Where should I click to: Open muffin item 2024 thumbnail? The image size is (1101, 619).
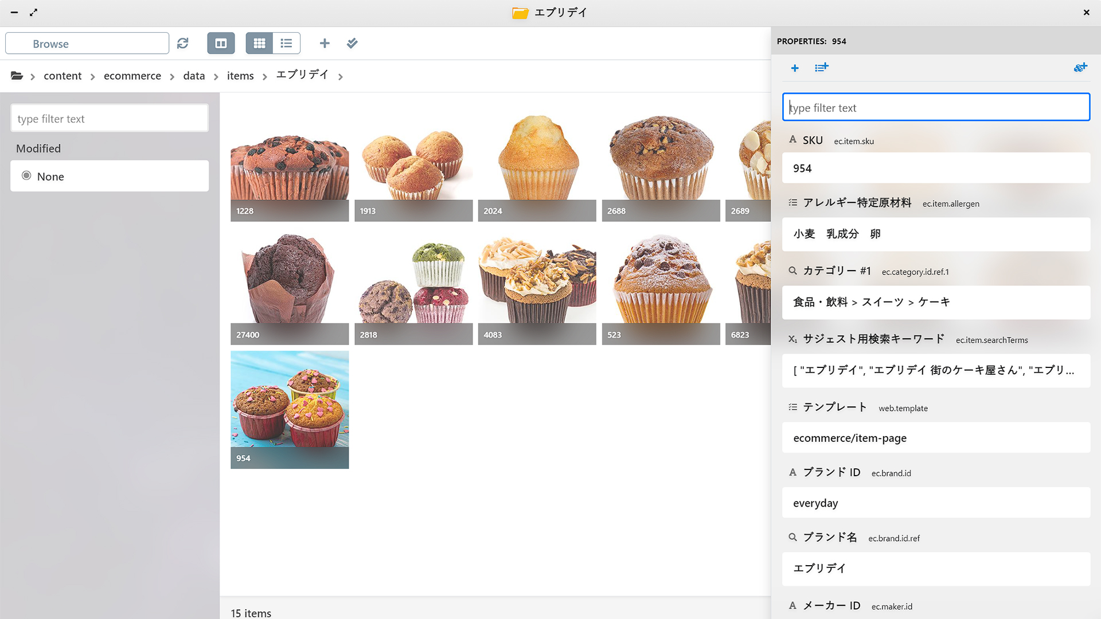[537, 162]
